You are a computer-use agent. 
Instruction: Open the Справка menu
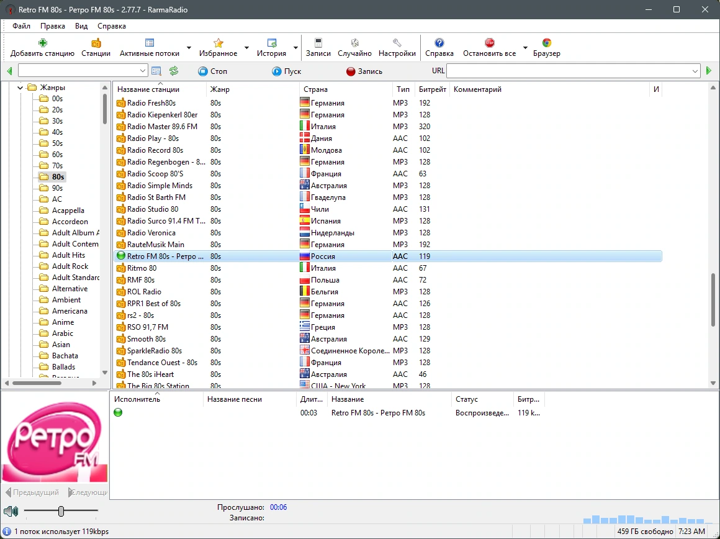coord(112,25)
